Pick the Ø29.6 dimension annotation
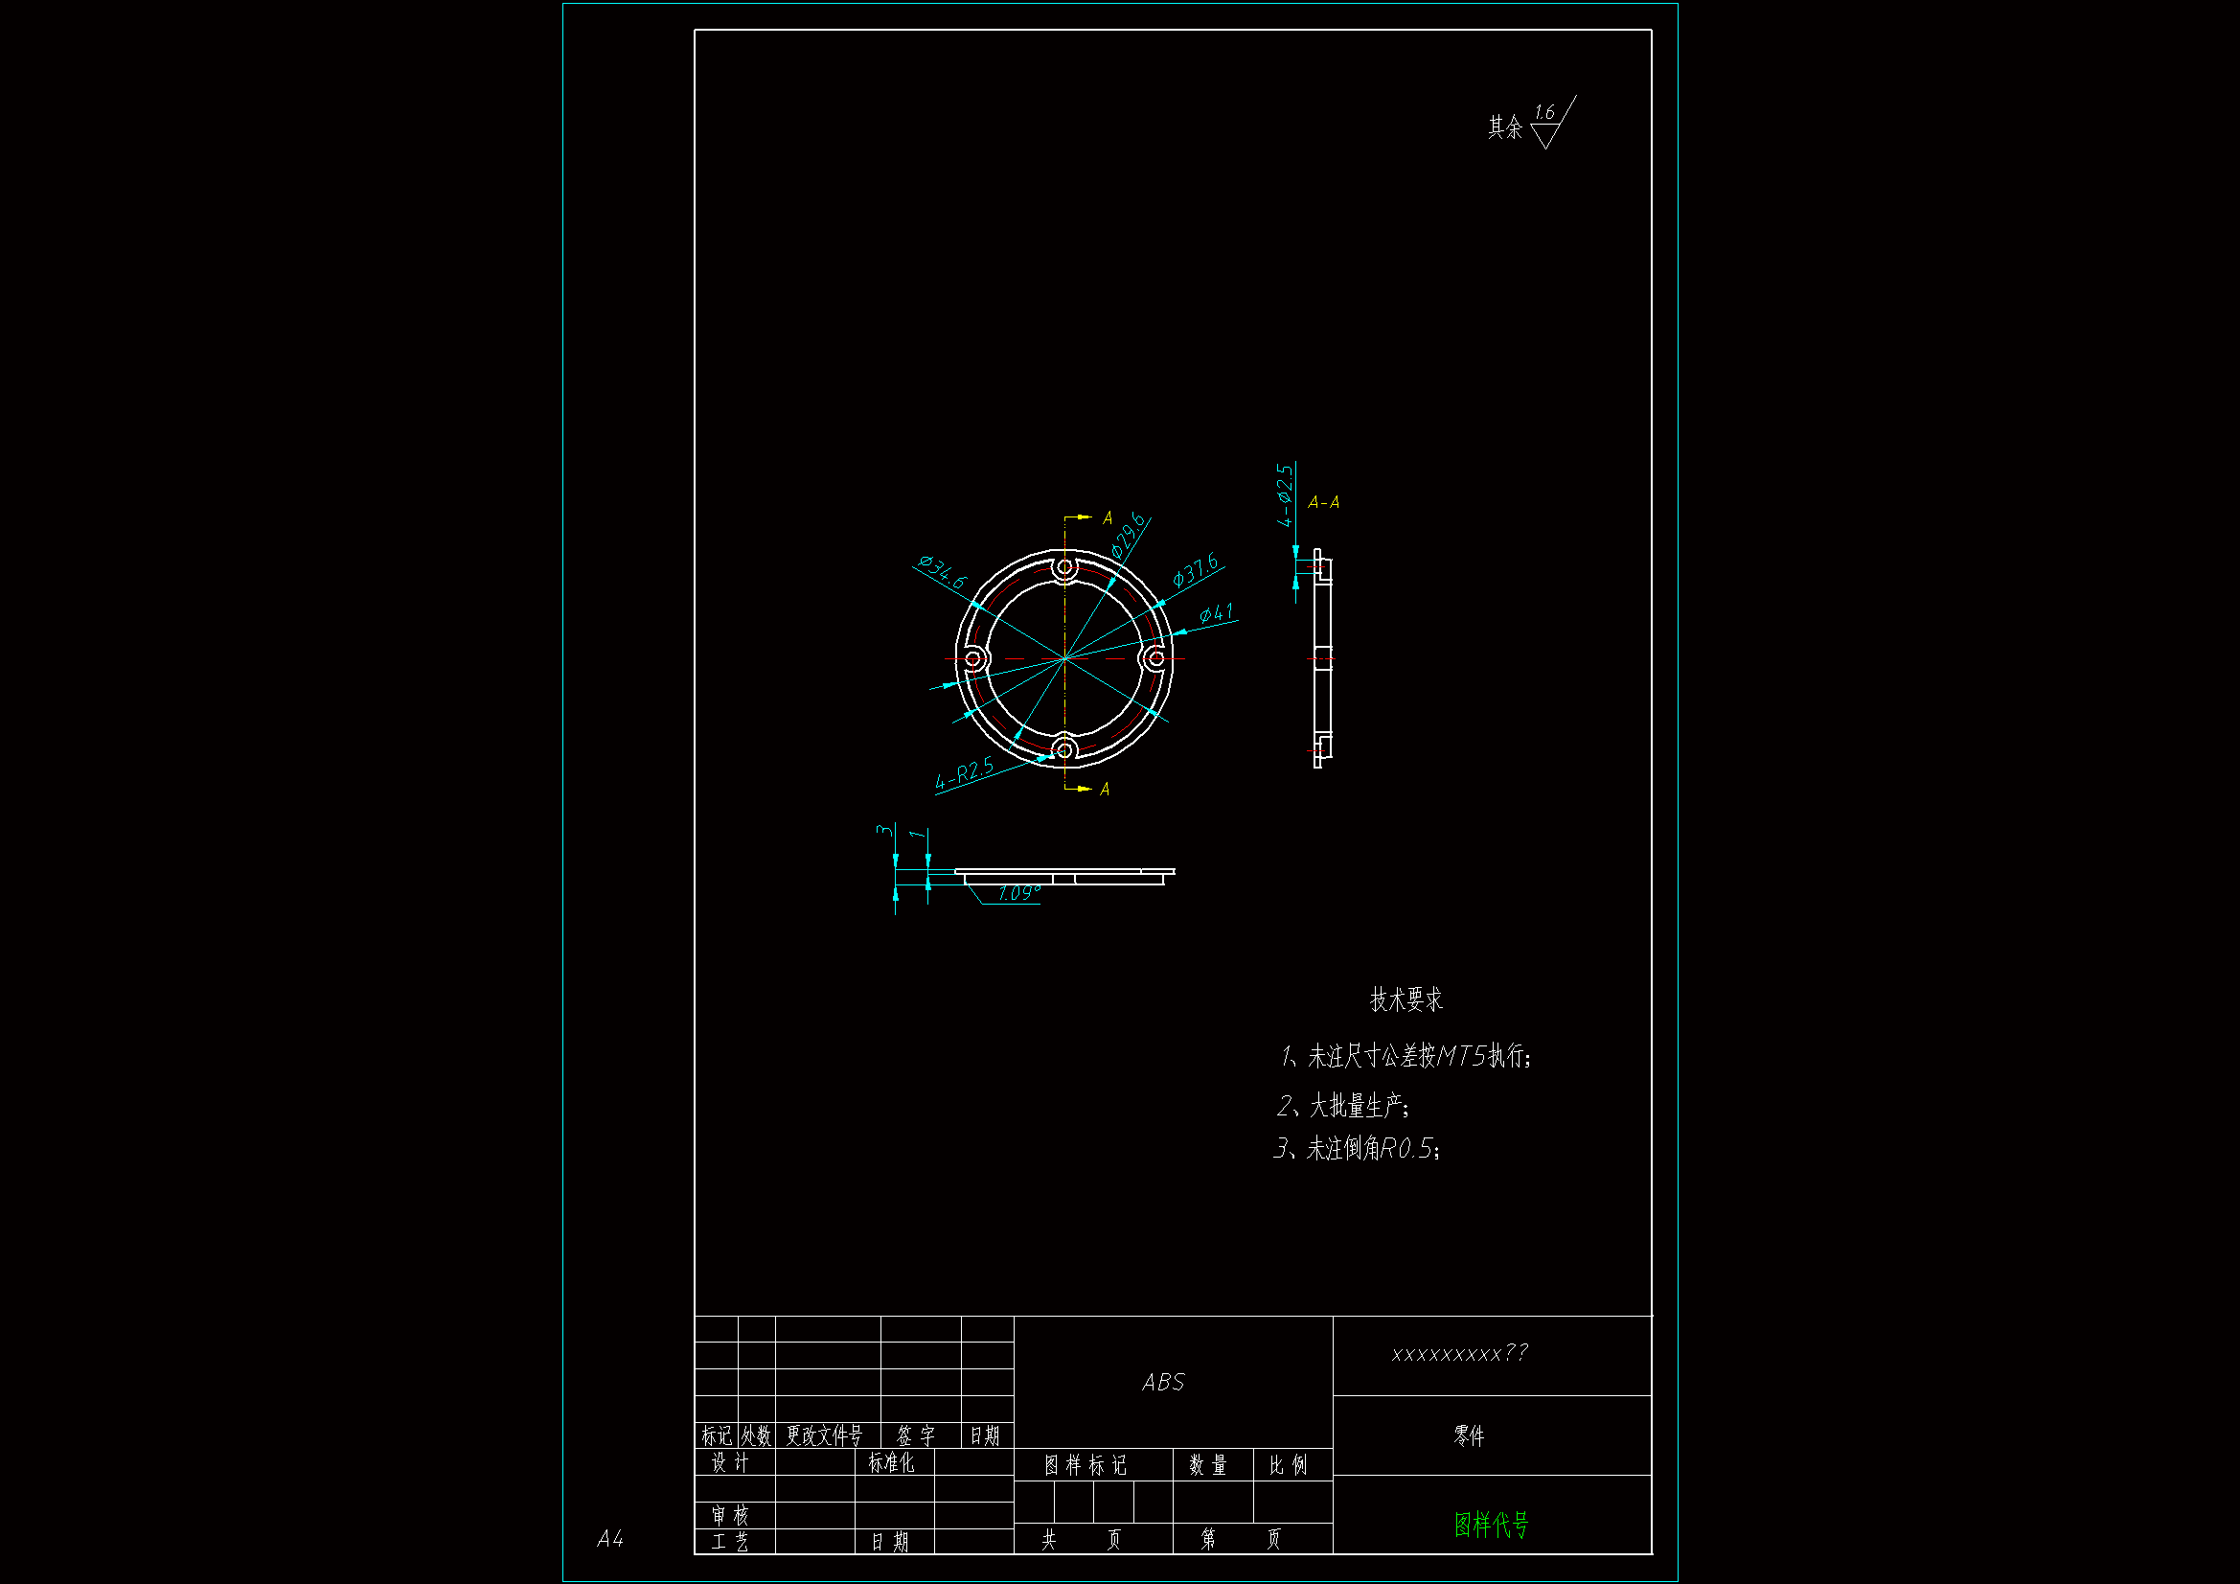 coord(1128,535)
